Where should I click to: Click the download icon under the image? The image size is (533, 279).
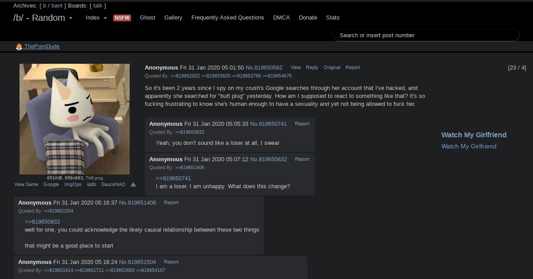[133, 185]
